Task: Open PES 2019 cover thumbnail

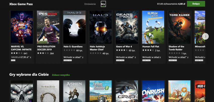Action: 48,27
